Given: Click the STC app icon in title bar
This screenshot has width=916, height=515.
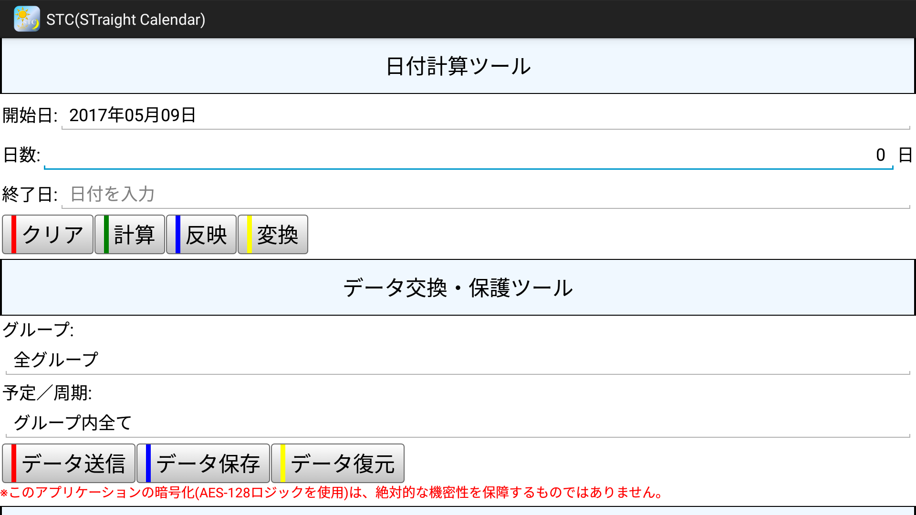Looking at the screenshot, I should 27,19.
